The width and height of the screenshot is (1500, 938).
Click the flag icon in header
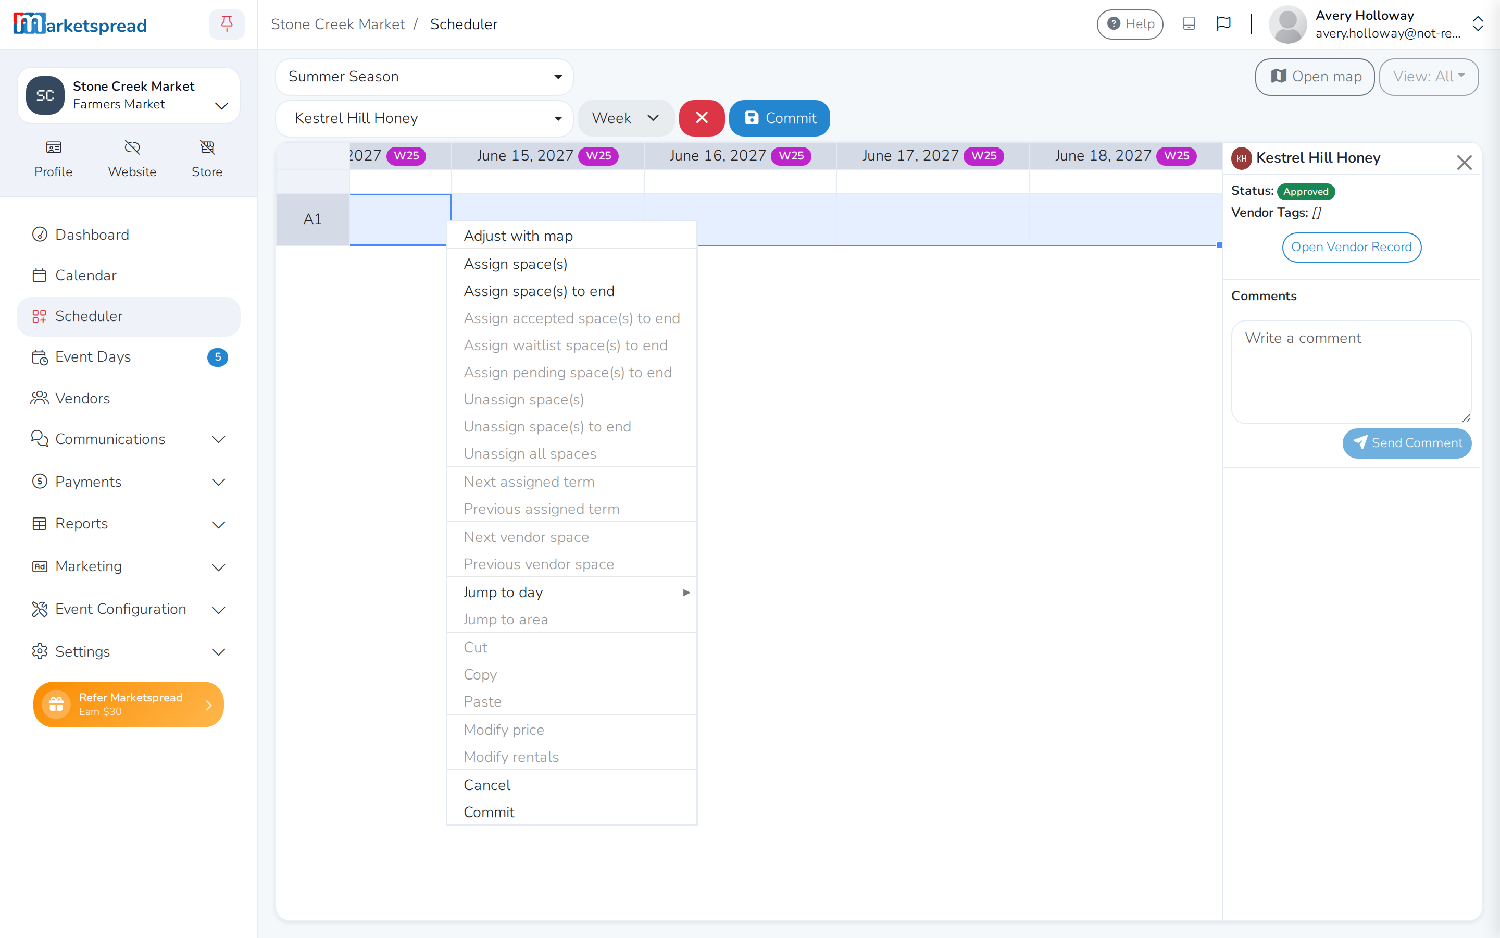1223,23
